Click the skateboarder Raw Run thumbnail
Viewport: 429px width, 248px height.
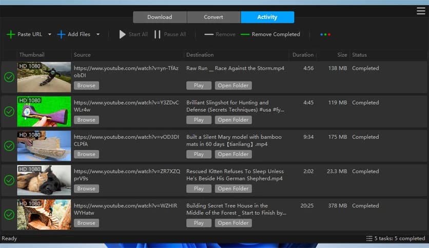click(x=44, y=77)
